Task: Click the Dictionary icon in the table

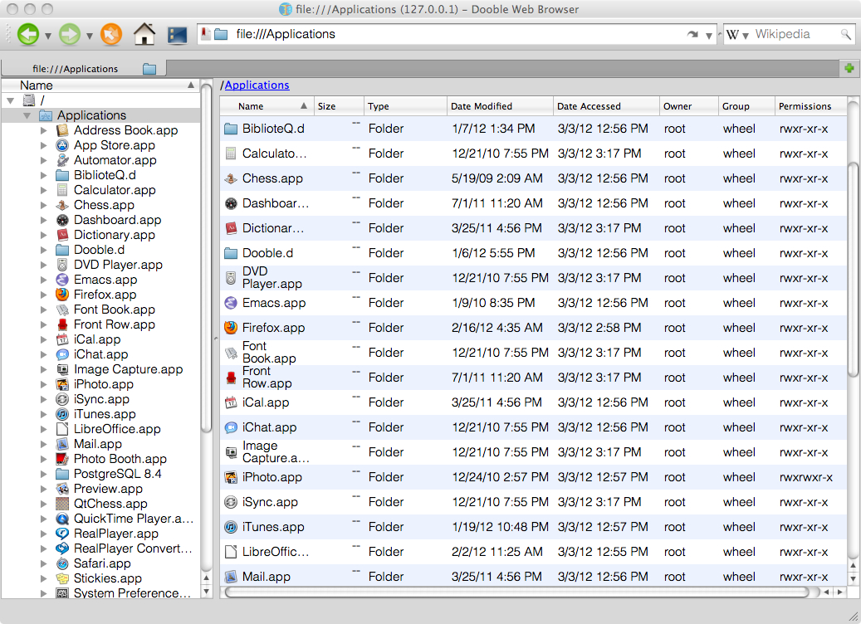Action: 231,228
